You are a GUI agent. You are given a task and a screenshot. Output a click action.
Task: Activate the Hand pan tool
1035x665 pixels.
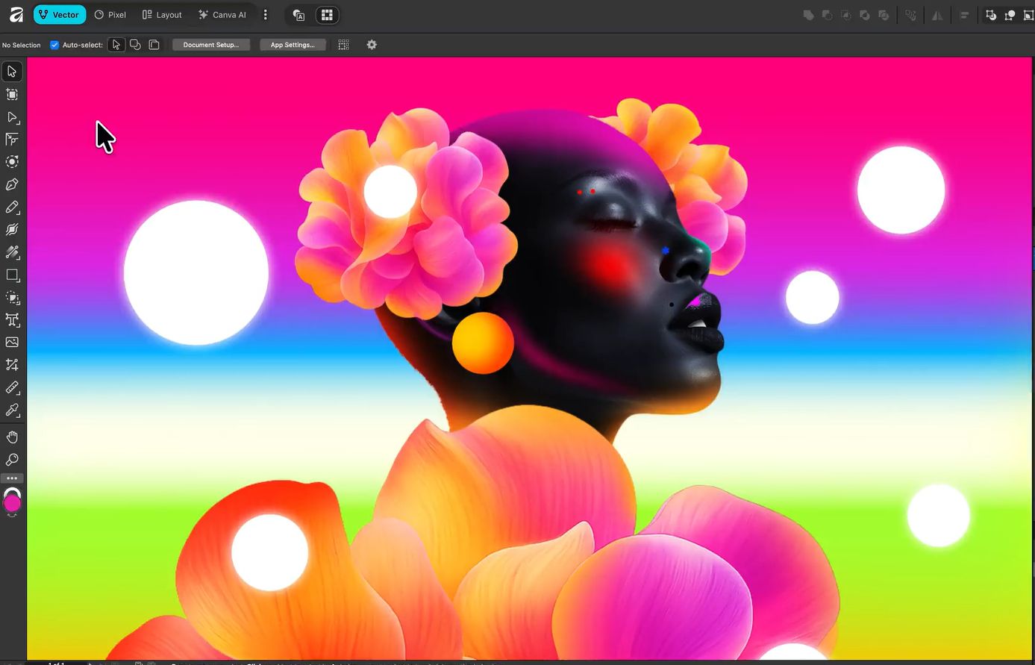click(x=12, y=437)
